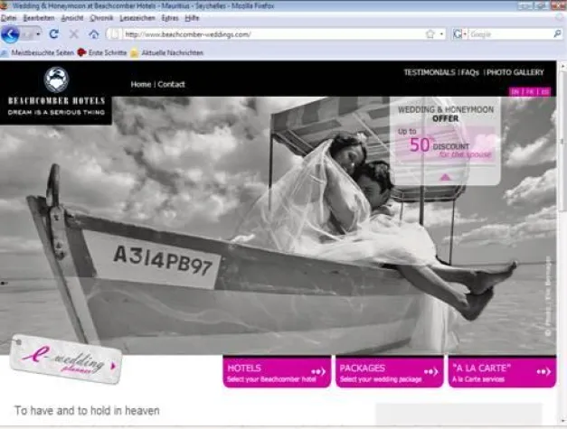Select the PACKAGES wedding package button
The image size is (567, 429).
pos(389,372)
